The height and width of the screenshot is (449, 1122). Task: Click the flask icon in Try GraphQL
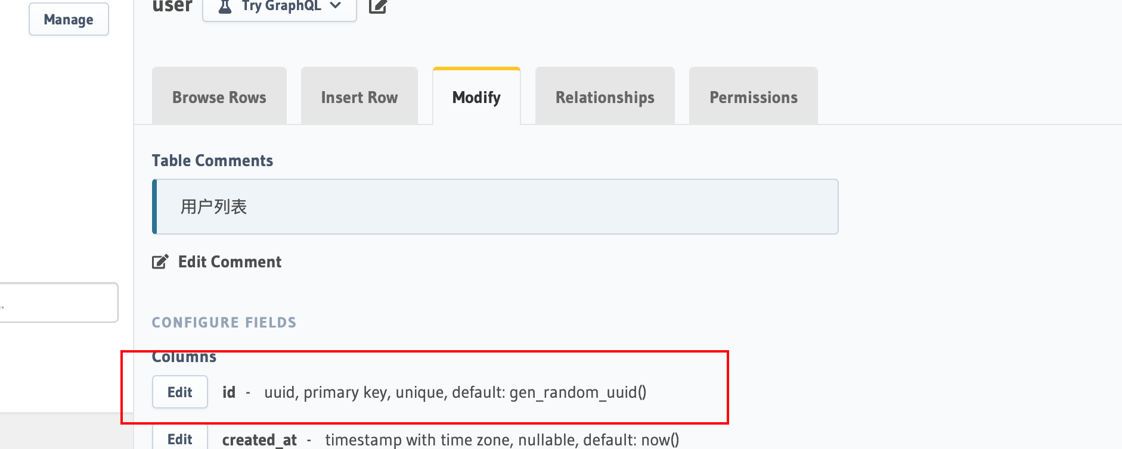[225, 6]
